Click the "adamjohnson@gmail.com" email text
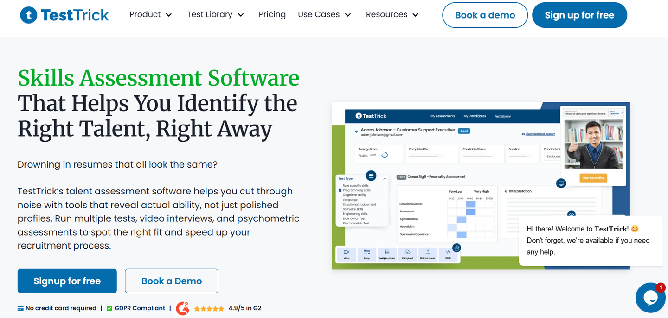668x318 pixels. pyautogui.click(x=382, y=135)
